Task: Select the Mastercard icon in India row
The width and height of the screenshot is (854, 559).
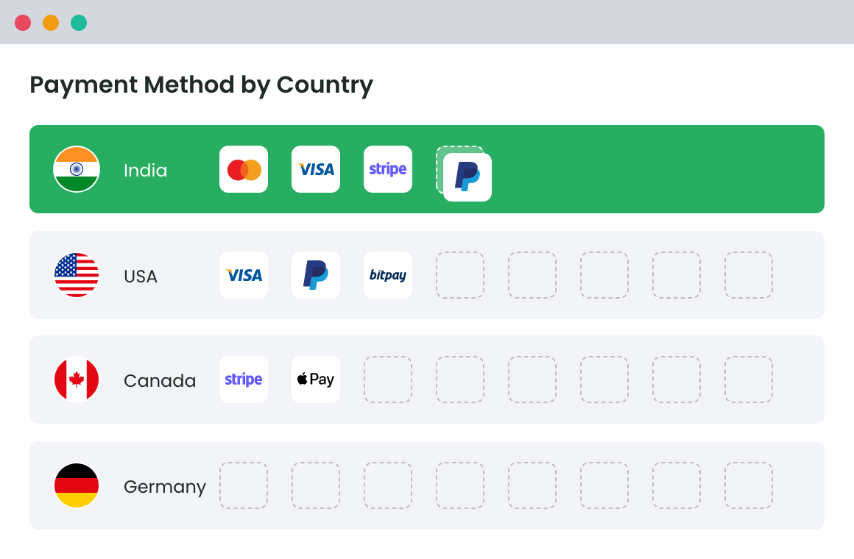Action: tap(244, 169)
